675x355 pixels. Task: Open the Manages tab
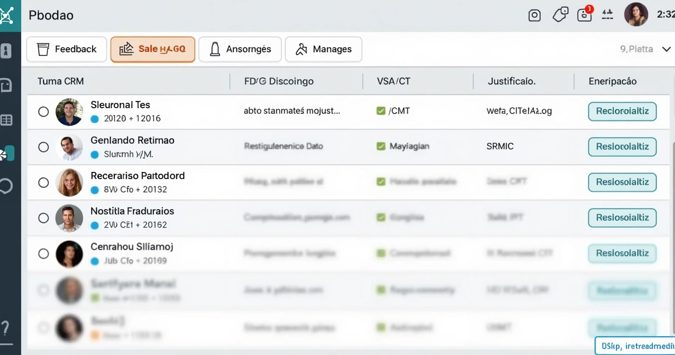coord(323,49)
